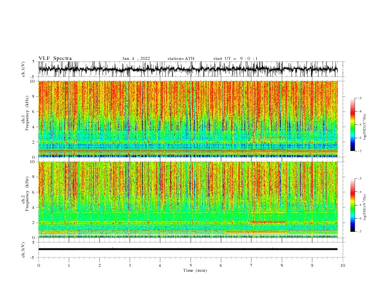Click the ch.2 'Frequency (kHz)' axis label
Screen dimensions: 386x298
tap(27, 194)
